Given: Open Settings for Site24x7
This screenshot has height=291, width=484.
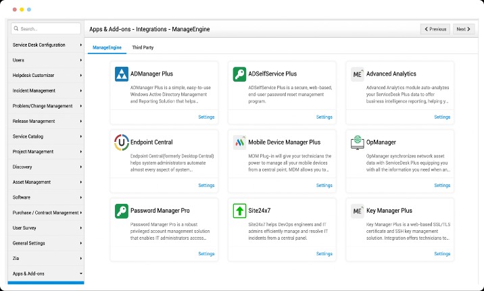Looking at the screenshot, I should (x=324, y=253).
